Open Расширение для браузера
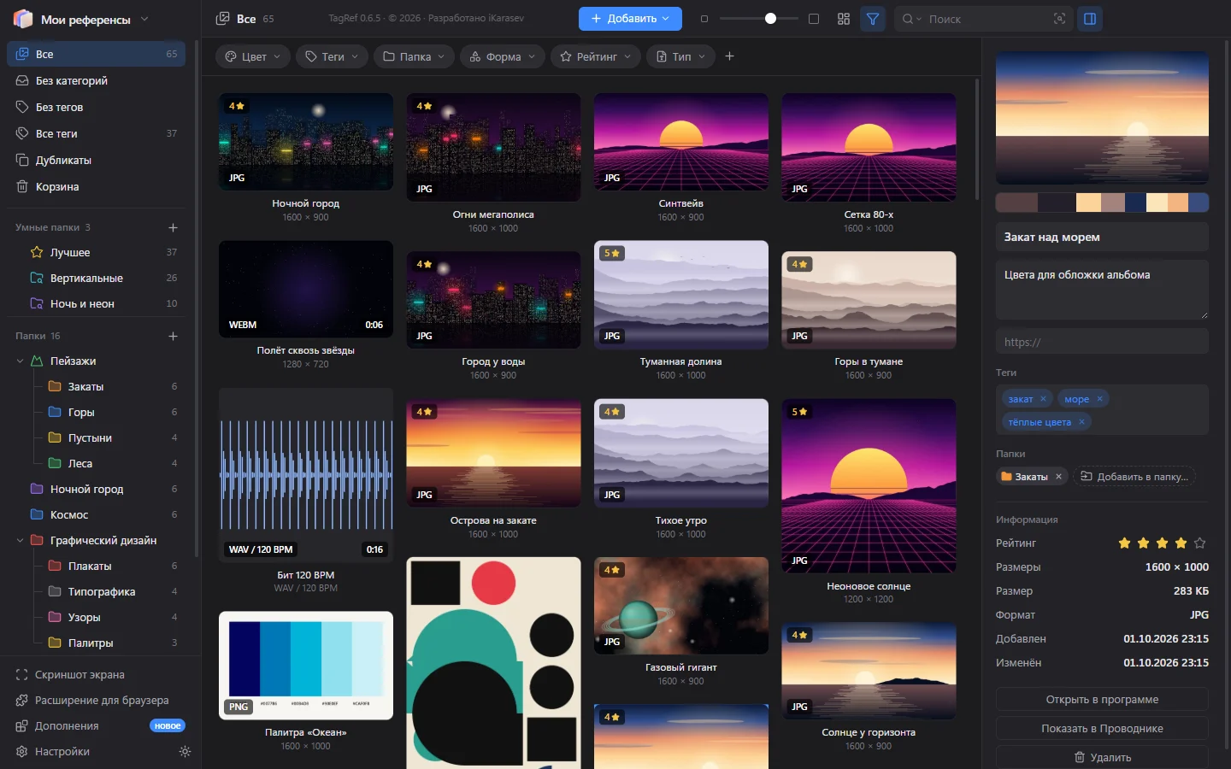This screenshot has width=1231, height=769. click(x=96, y=701)
